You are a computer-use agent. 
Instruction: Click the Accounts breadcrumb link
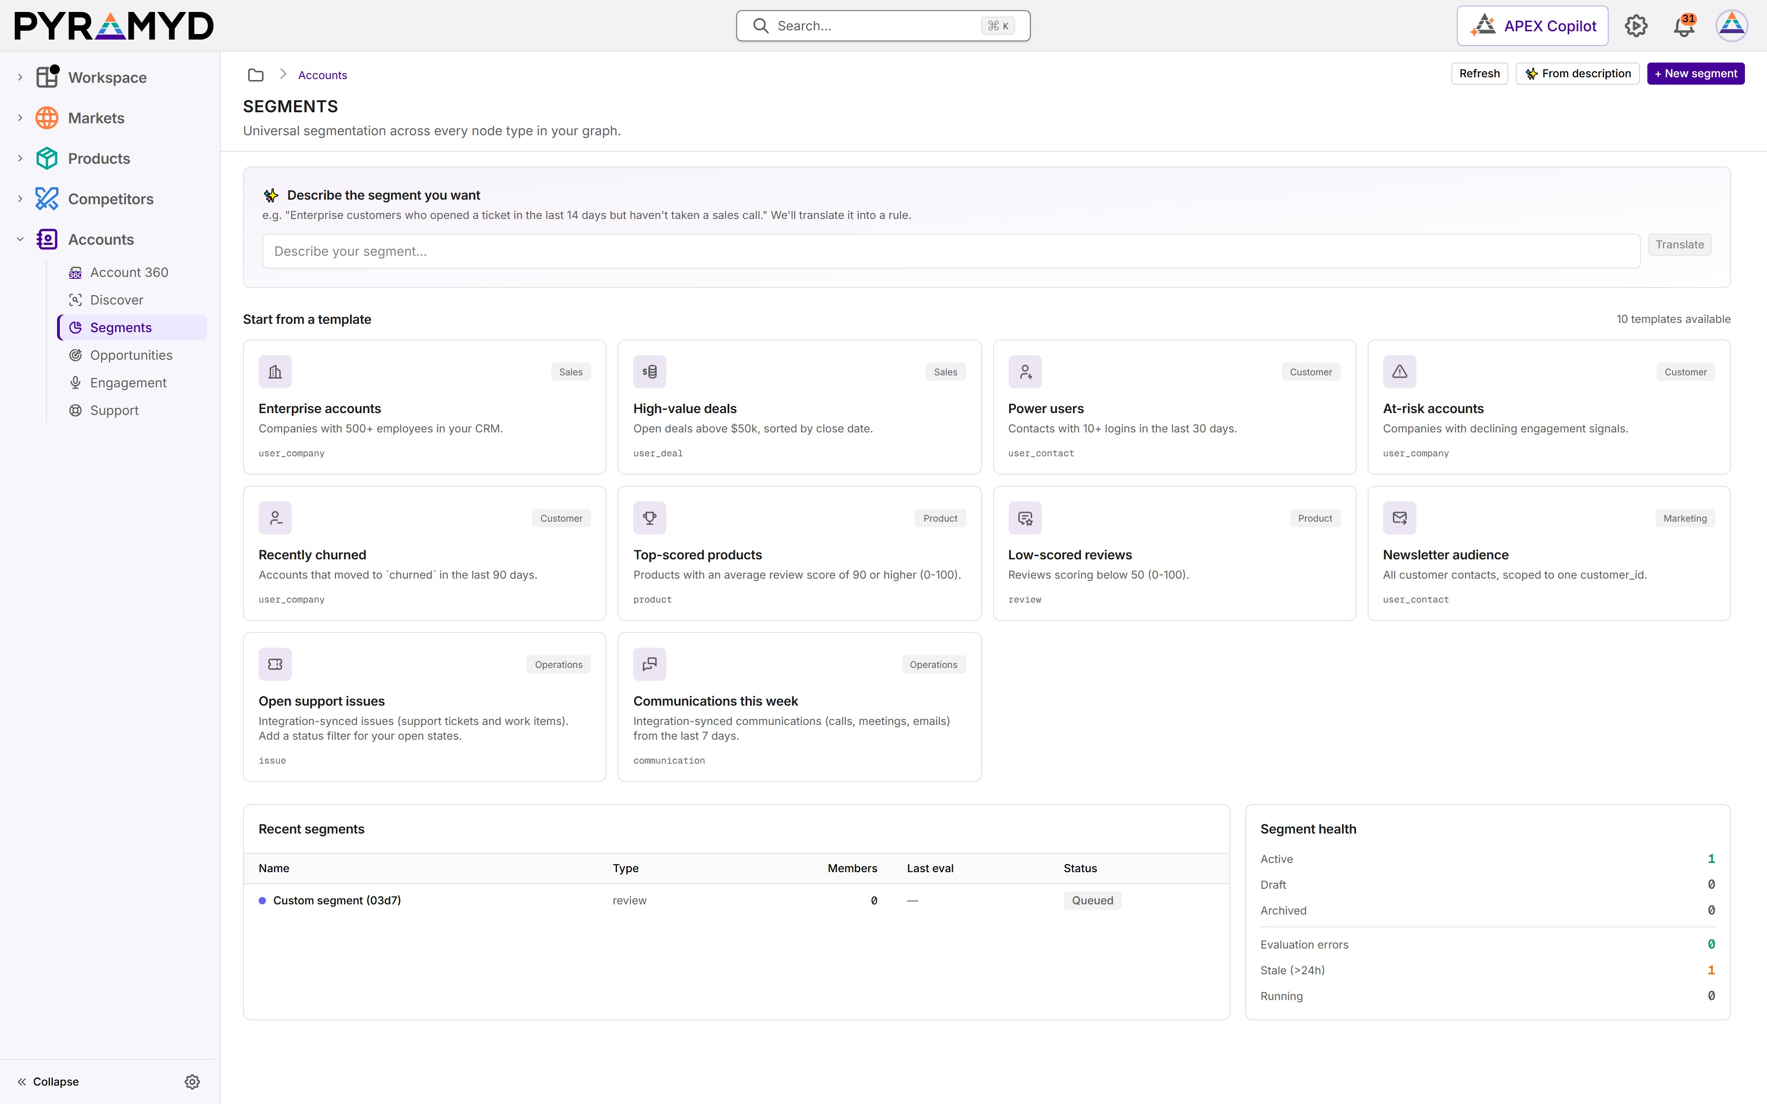pos(322,75)
